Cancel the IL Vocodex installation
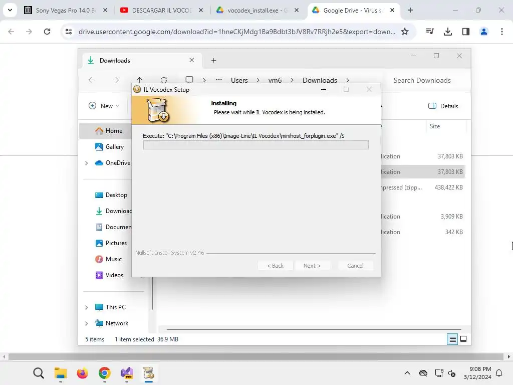Image resolution: width=513 pixels, height=385 pixels. 355,266
